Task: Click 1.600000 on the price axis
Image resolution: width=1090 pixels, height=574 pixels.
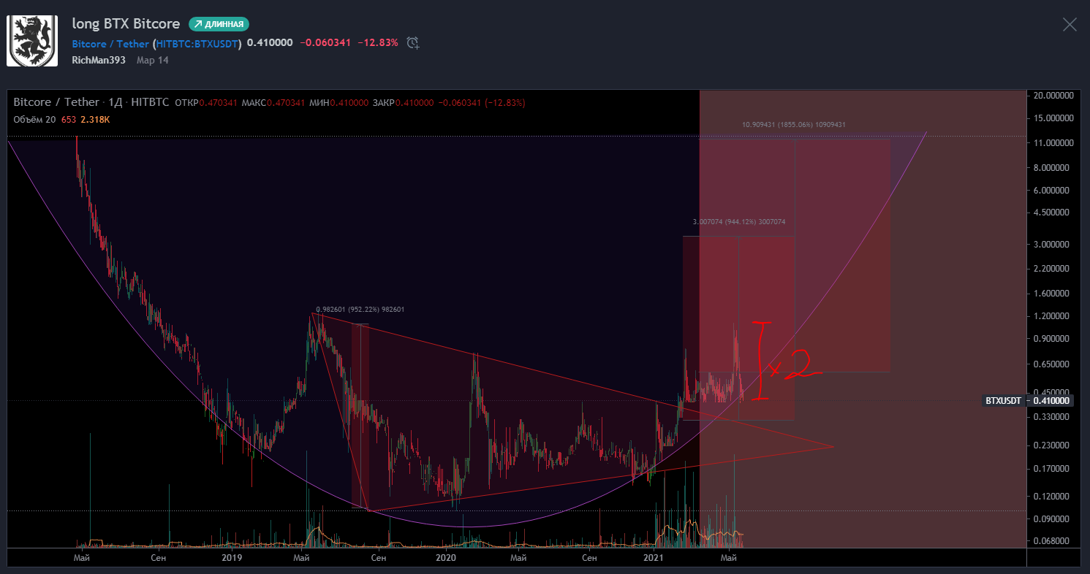Action: click(1053, 294)
